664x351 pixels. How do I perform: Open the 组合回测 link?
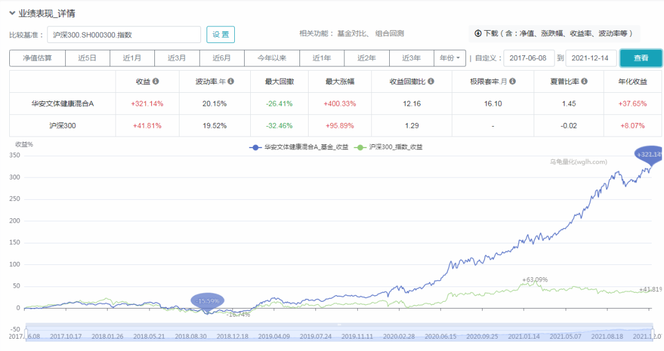click(390, 33)
